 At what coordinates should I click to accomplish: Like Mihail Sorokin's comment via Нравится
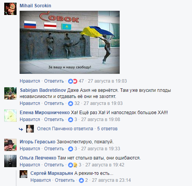tap(30, 81)
